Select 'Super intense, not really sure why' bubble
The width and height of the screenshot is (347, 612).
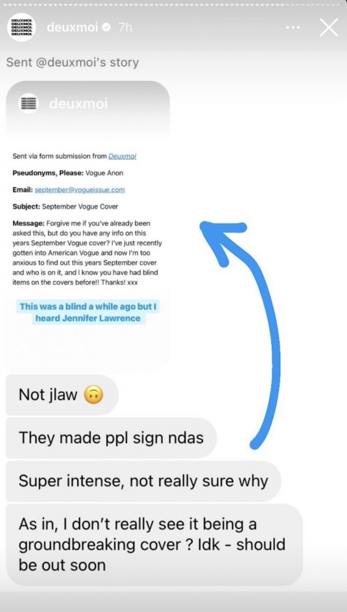click(144, 481)
